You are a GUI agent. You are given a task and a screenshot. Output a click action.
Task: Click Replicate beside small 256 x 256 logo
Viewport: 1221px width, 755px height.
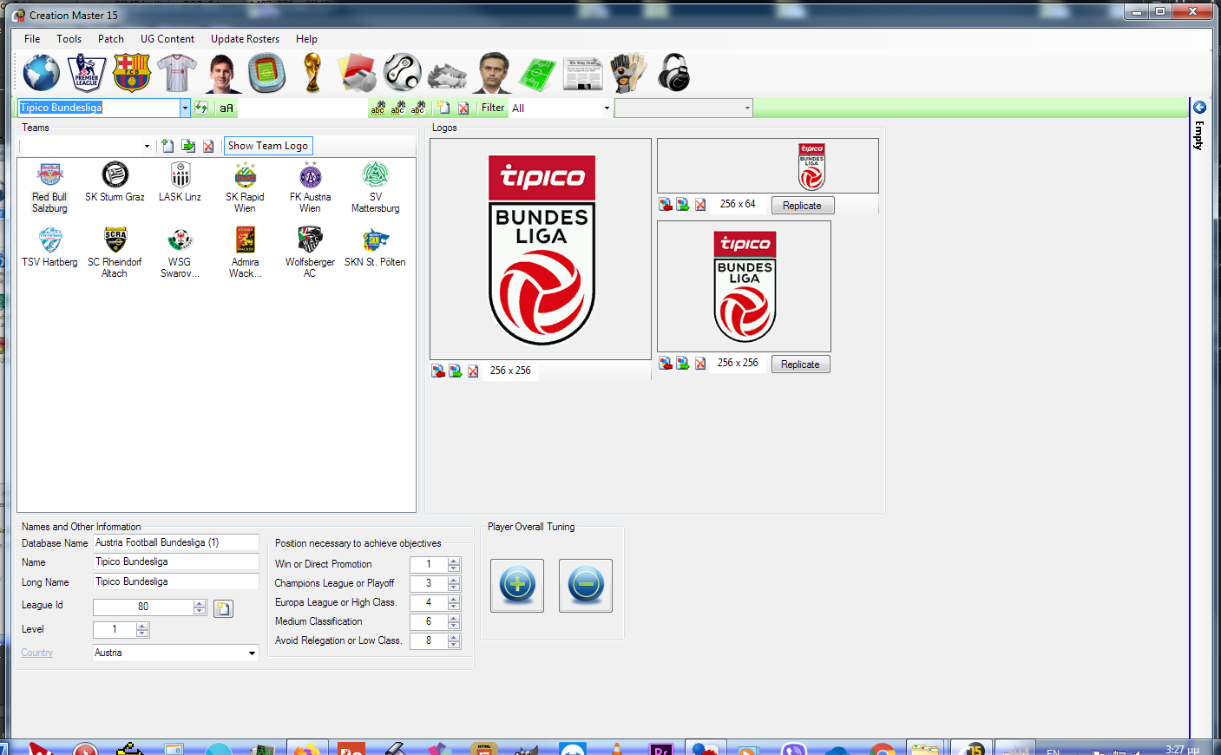pos(800,364)
